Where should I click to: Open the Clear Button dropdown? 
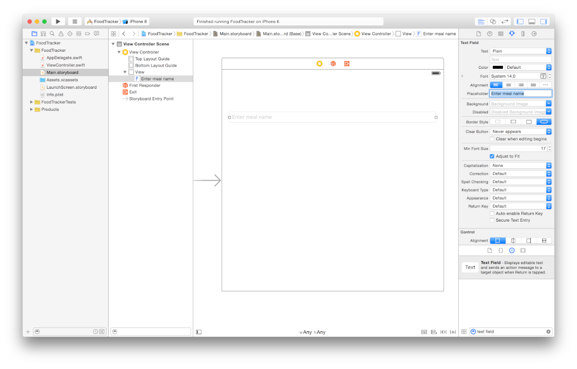(x=521, y=132)
